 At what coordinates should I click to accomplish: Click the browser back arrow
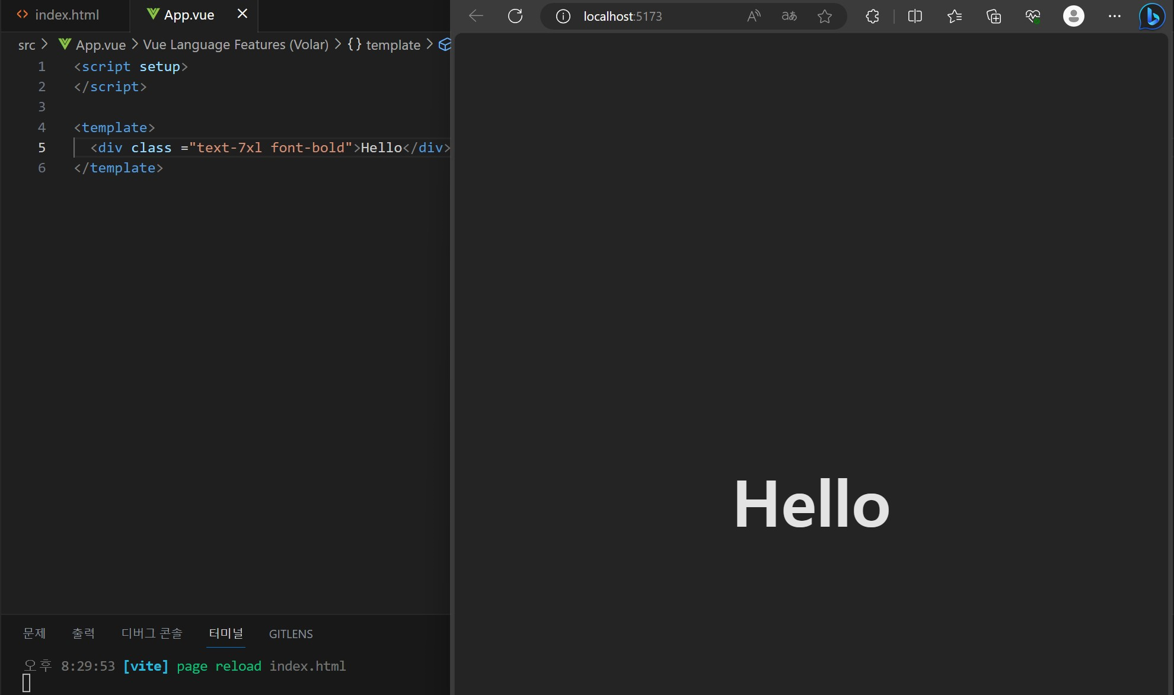pyautogui.click(x=476, y=16)
